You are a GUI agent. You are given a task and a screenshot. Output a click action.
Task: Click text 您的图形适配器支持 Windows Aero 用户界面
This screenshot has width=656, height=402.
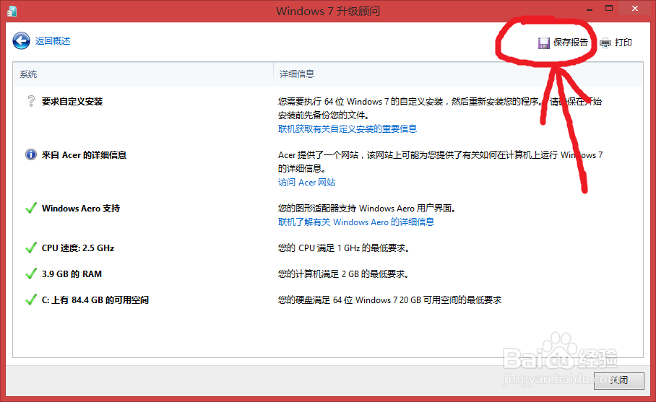[x=367, y=208]
